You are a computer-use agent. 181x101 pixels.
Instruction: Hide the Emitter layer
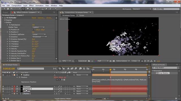(x=3, y=75)
